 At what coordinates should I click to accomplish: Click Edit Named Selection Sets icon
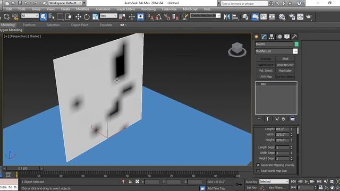pyautogui.click(x=185, y=17)
